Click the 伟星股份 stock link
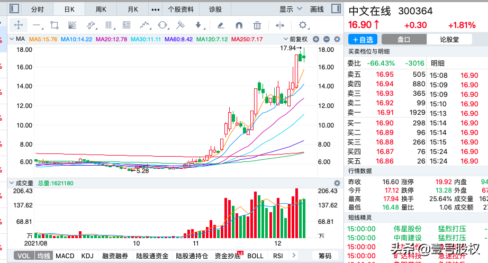Viewport: 488px width, 263px height. [407, 229]
